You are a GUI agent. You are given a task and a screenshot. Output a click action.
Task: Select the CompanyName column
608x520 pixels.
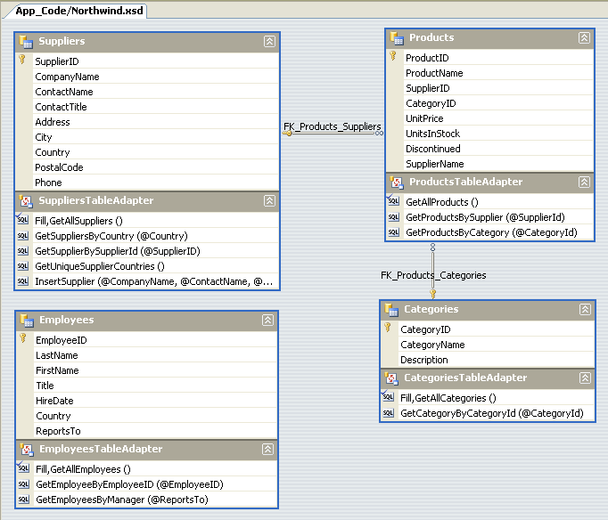coord(156,77)
